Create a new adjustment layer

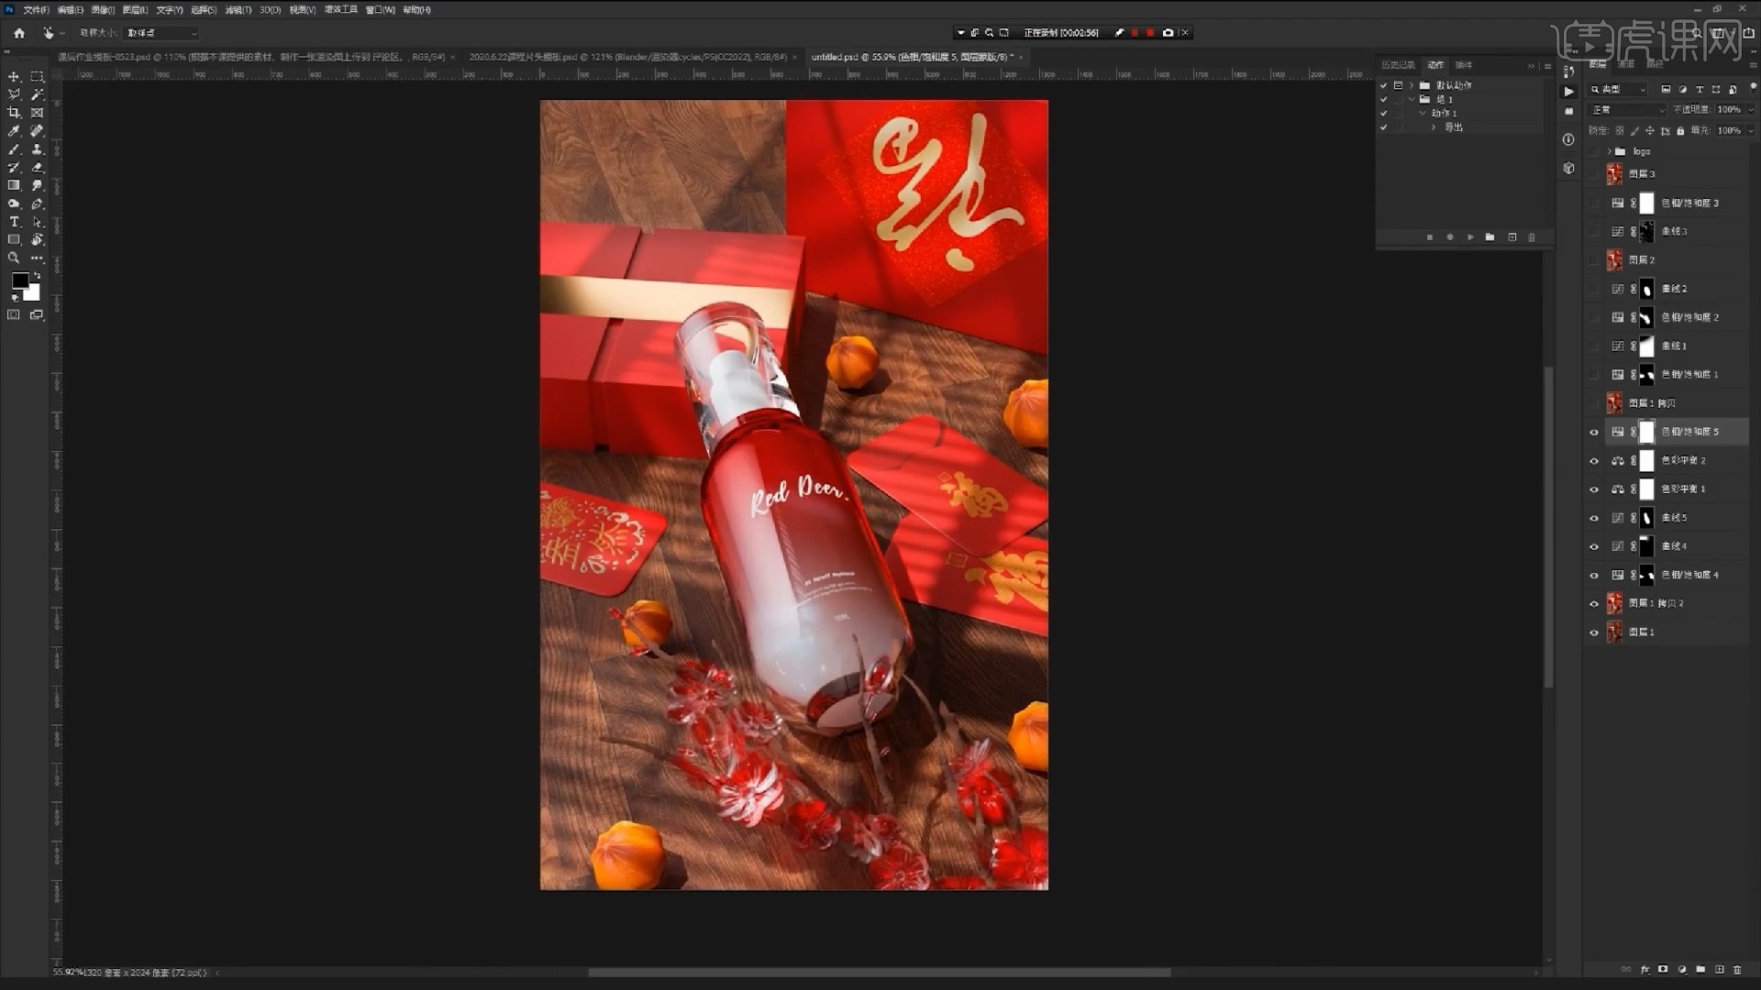(1682, 969)
